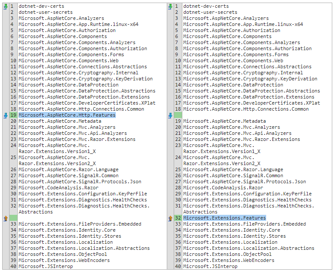Select Microsoft.AspNetCore.Components.Analyzers in left pane

click(77, 42)
